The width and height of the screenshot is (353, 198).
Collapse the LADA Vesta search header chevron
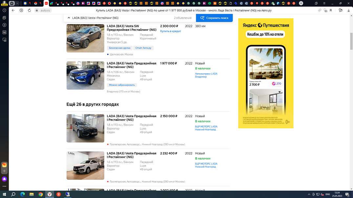69,18
